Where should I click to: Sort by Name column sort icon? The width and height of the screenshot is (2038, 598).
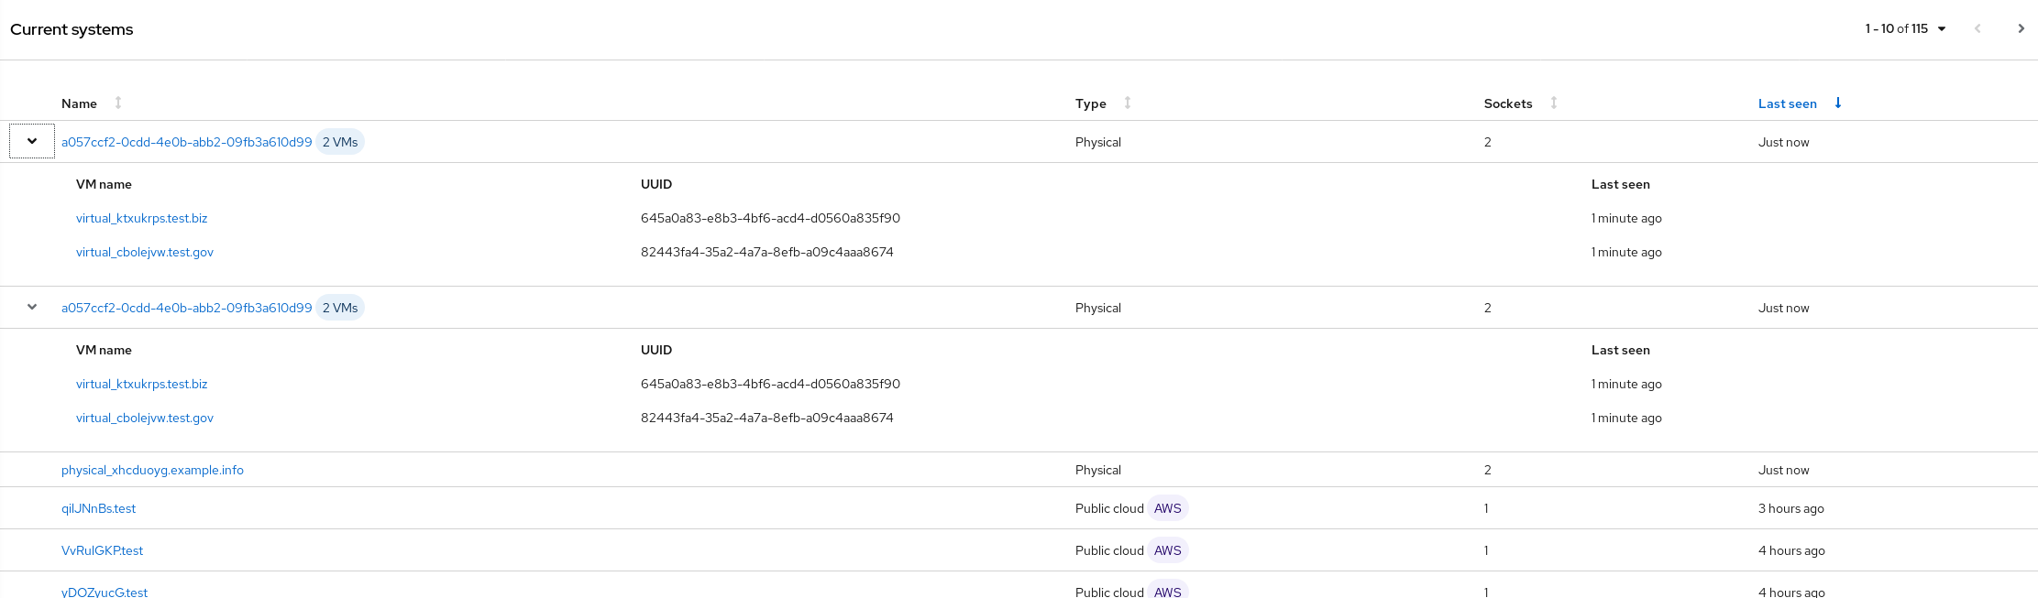tap(118, 103)
